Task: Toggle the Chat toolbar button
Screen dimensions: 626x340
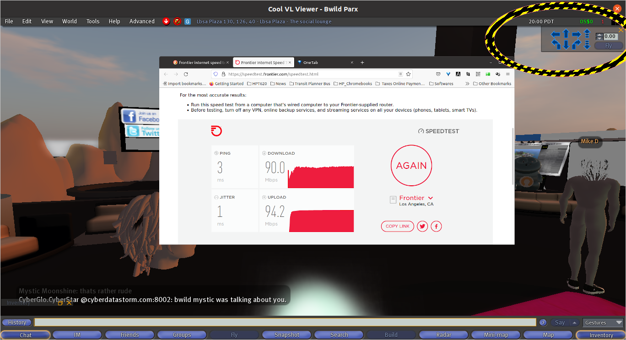Action: pyautogui.click(x=26, y=335)
